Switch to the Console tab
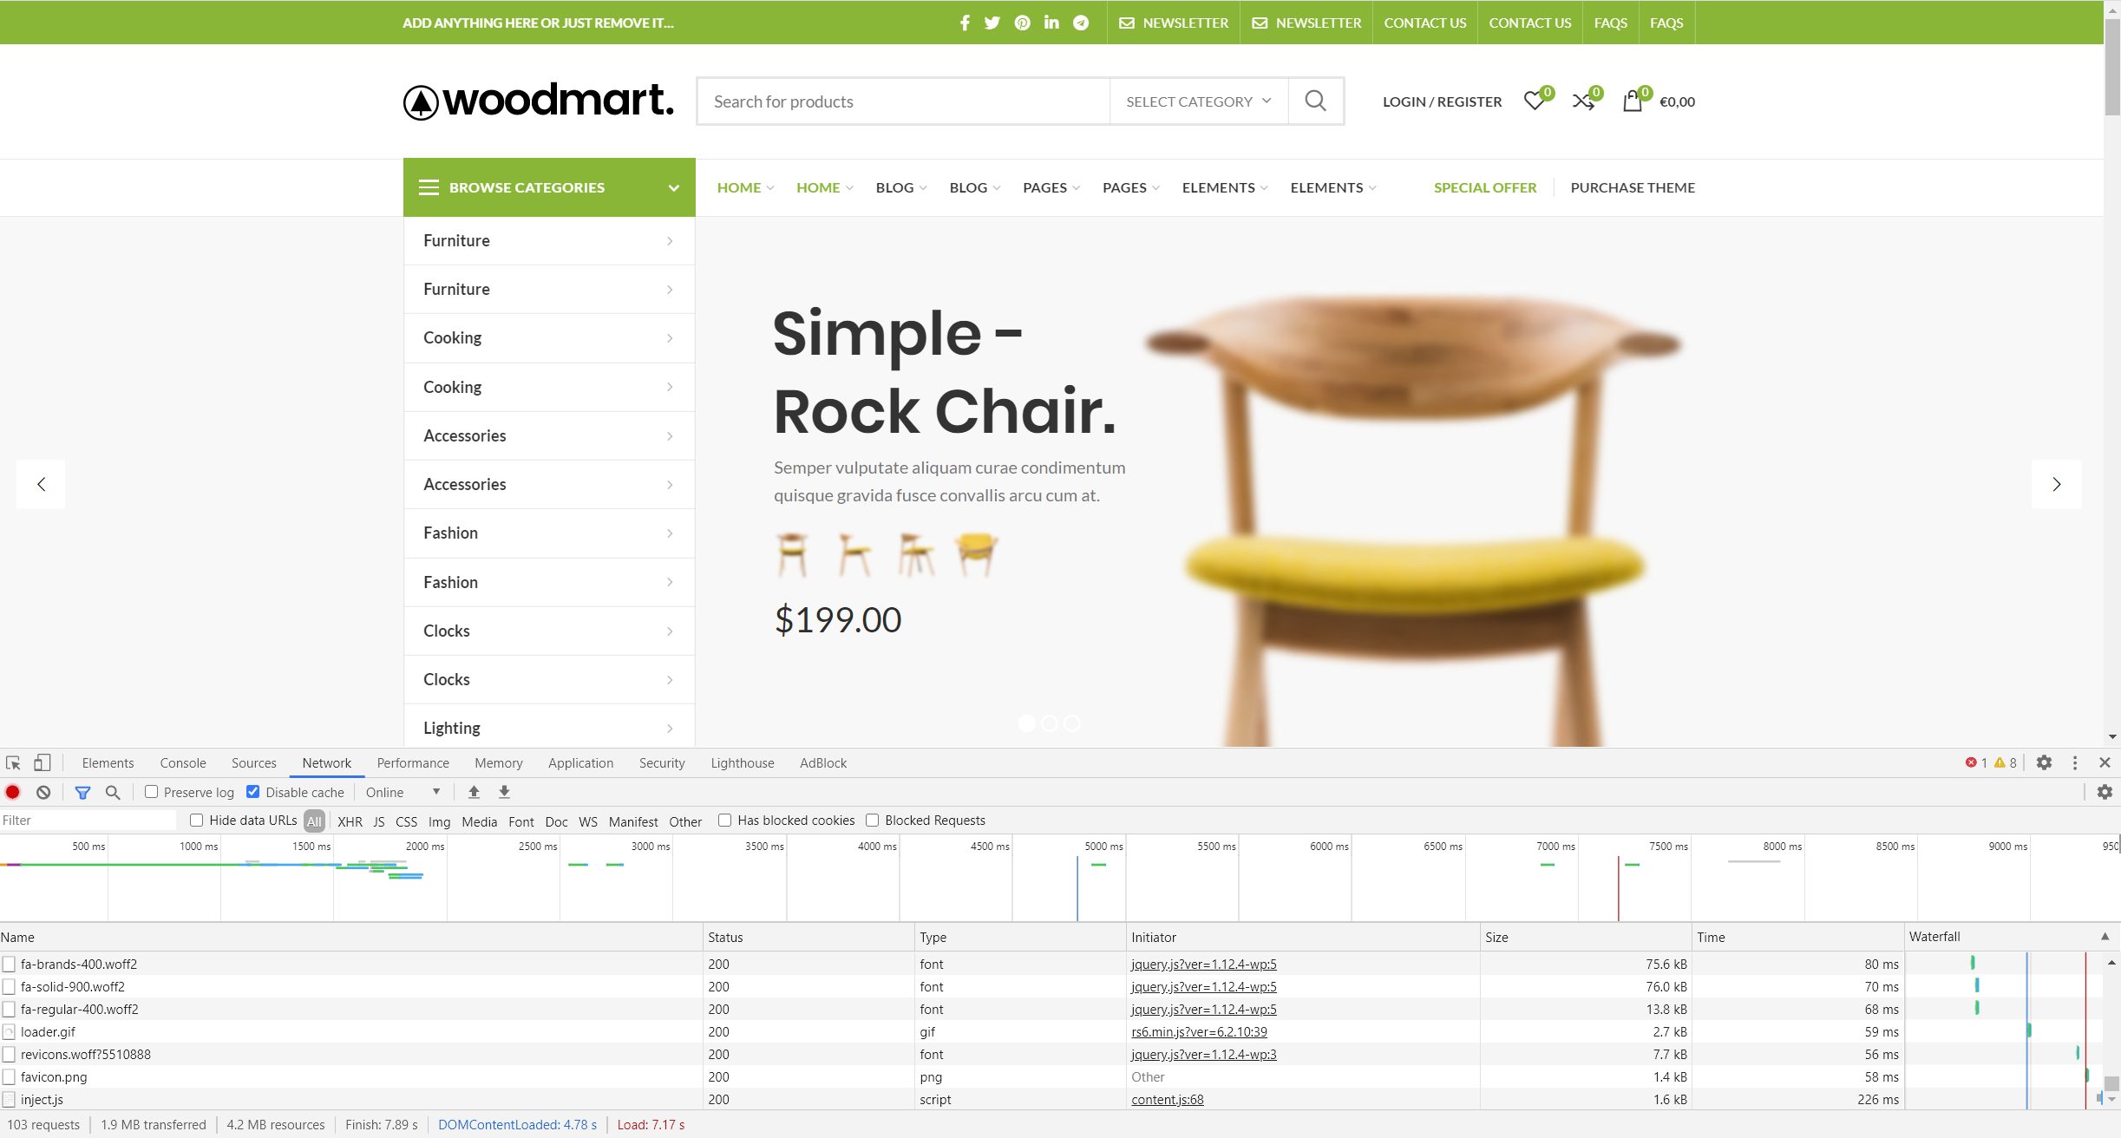The height and width of the screenshot is (1138, 2121). (183, 762)
